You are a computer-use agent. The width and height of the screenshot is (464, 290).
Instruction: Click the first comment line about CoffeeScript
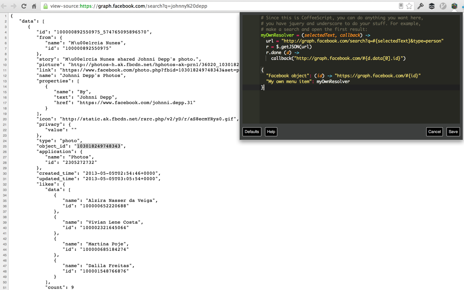(342, 18)
